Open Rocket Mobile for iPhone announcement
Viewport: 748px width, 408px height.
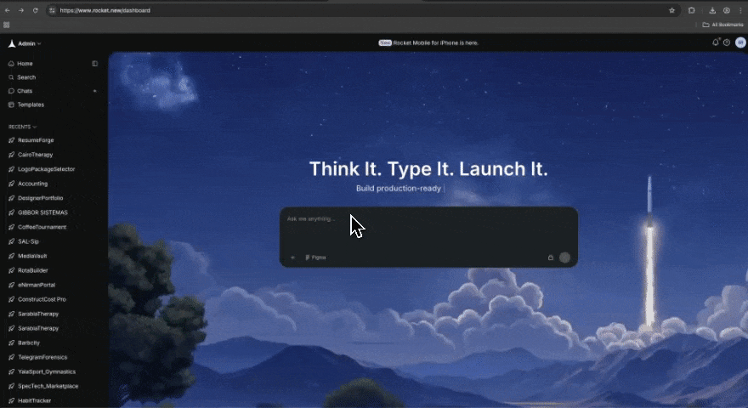click(x=428, y=43)
